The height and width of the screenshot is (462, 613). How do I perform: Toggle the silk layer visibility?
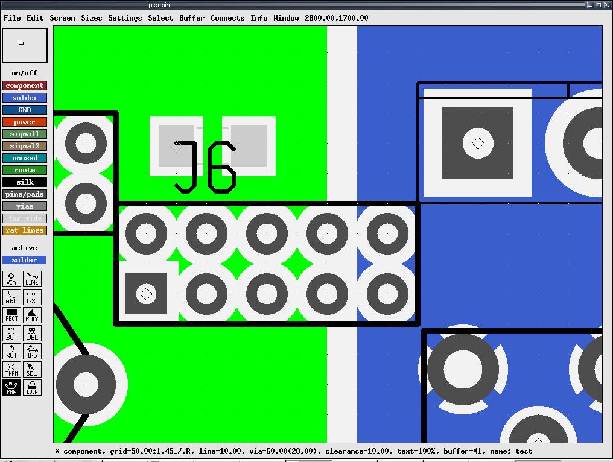[25, 182]
